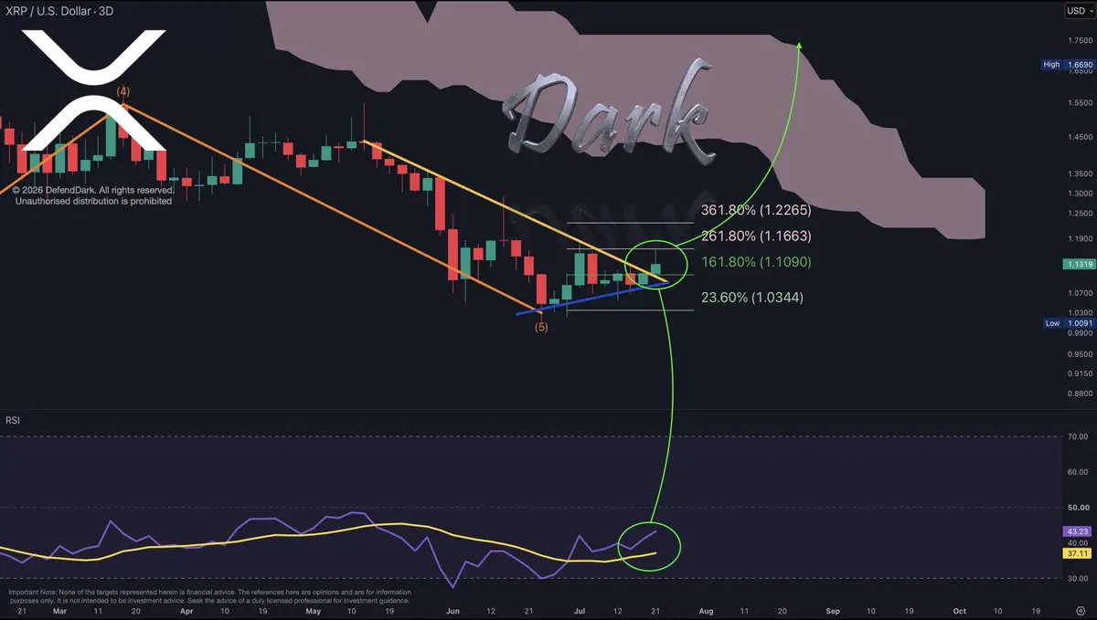Open chart settings gear icon
Screen dimensions: 1097x620
pyautogui.click(x=1080, y=610)
